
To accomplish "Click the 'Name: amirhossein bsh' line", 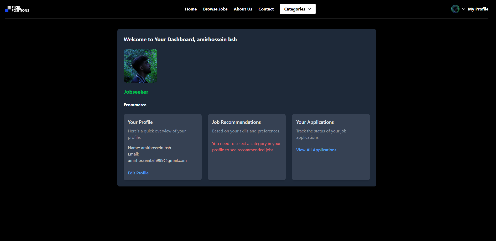I will click(149, 148).
